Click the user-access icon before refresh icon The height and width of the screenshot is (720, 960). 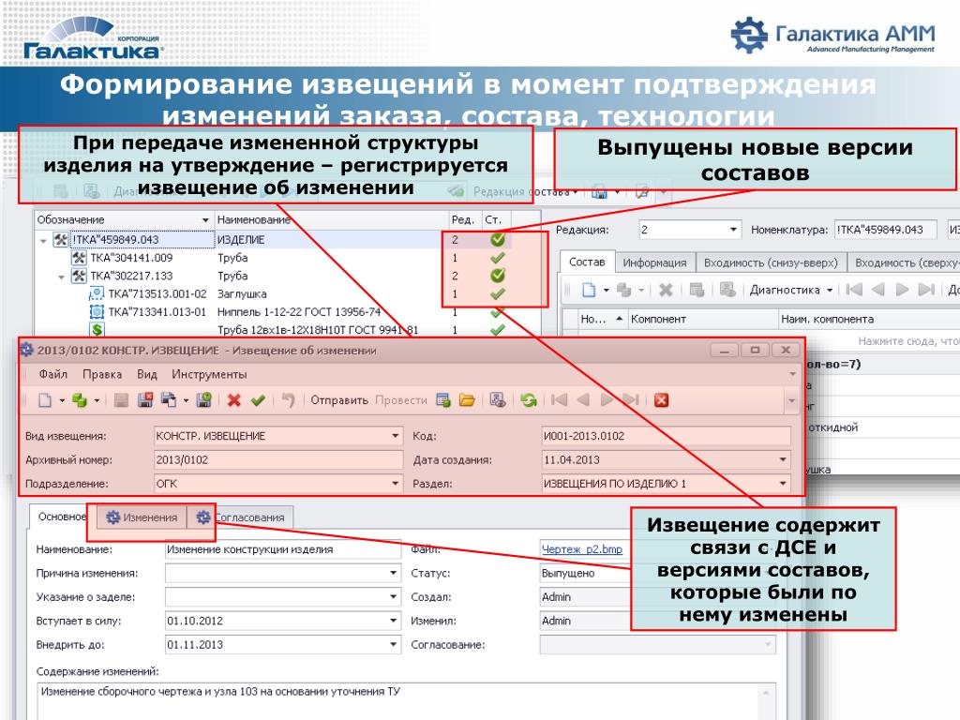498,400
